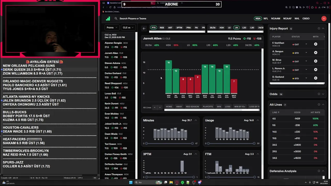The width and height of the screenshot is (331, 186).
Task: Adjust the Usage range slider left handle
Action: [208, 143]
